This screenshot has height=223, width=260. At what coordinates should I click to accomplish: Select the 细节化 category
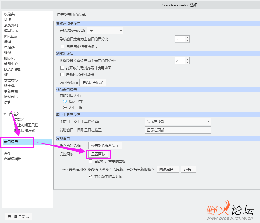(9, 58)
